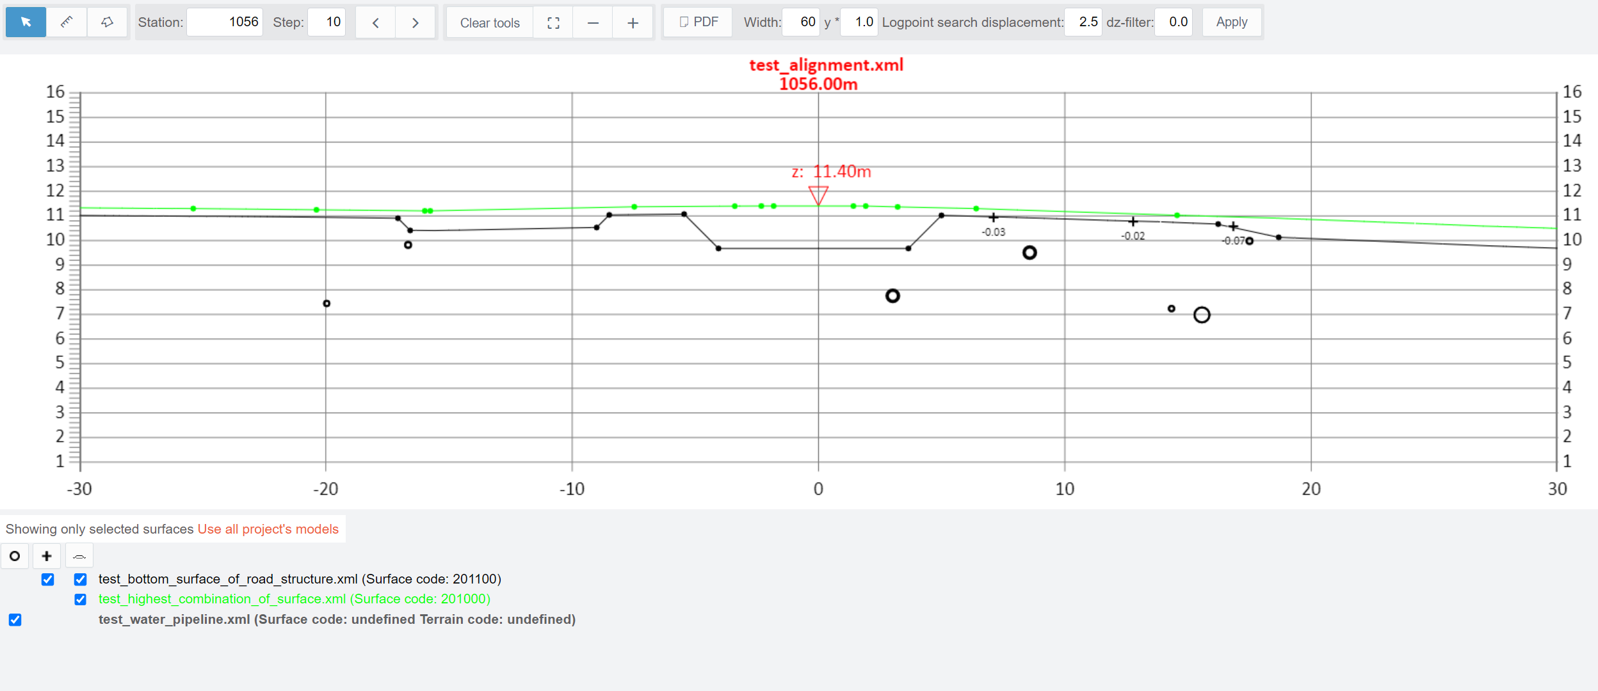This screenshot has width=1598, height=691.
Task: Toggle the circle pipe symbols button
Action: (15, 556)
